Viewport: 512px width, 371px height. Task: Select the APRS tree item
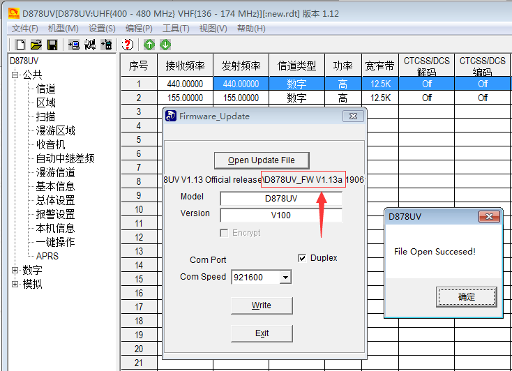pos(47,256)
